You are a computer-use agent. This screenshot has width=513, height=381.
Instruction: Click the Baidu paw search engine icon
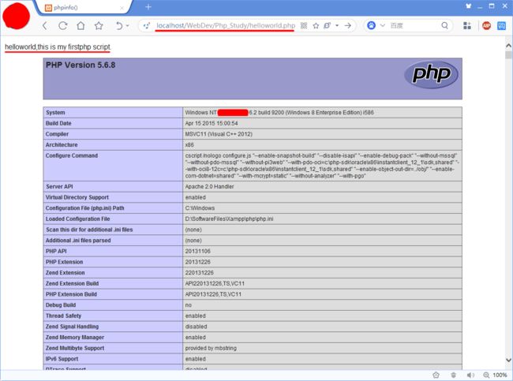pyautogui.click(x=372, y=25)
